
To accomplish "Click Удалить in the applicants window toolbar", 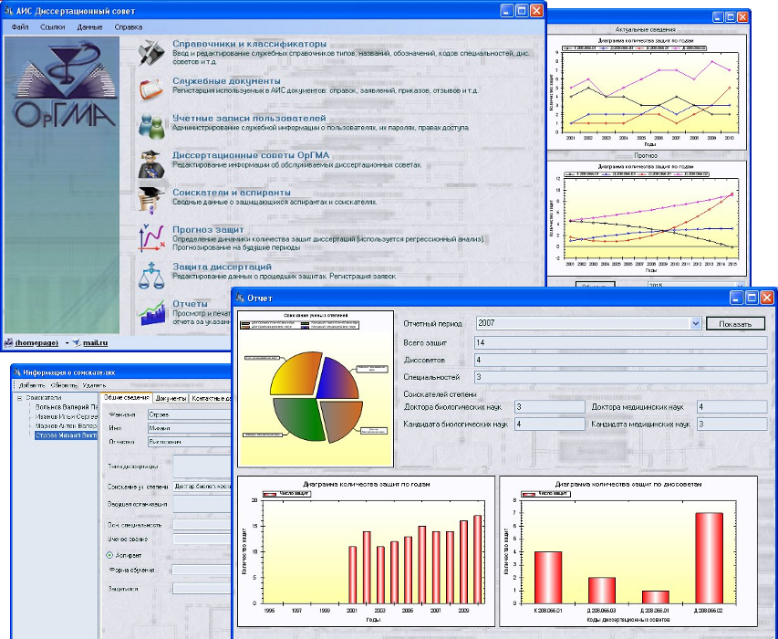I will pyautogui.click(x=94, y=386).
